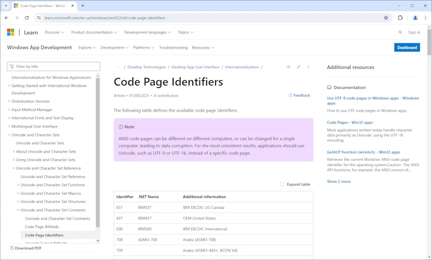Open Troubleshooting menu item
The height and width of the screenshot is (260, 432).
click(173, 47)
